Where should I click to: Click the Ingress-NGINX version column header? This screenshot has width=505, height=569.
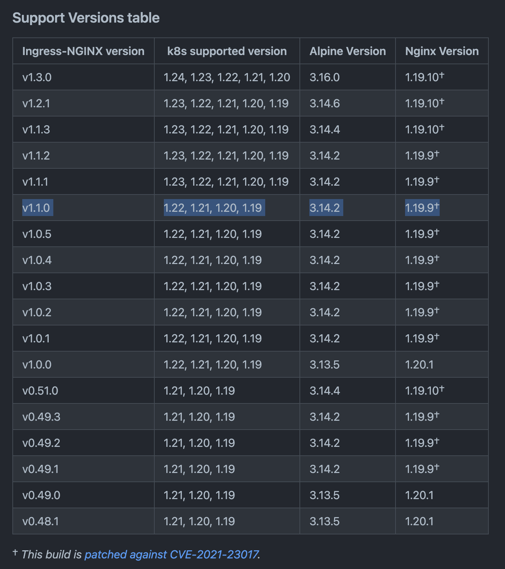(83, 51)
